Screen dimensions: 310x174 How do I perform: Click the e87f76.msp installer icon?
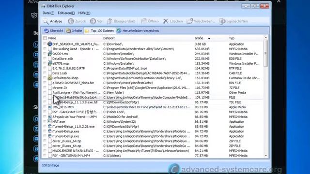tap(50, 63)
